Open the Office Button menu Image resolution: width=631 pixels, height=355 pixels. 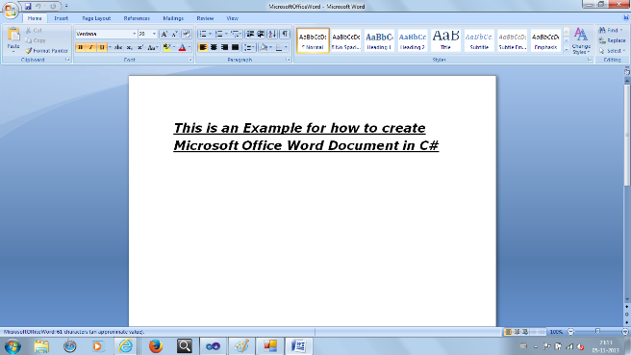pyautogui.click(x=10, y=10)
